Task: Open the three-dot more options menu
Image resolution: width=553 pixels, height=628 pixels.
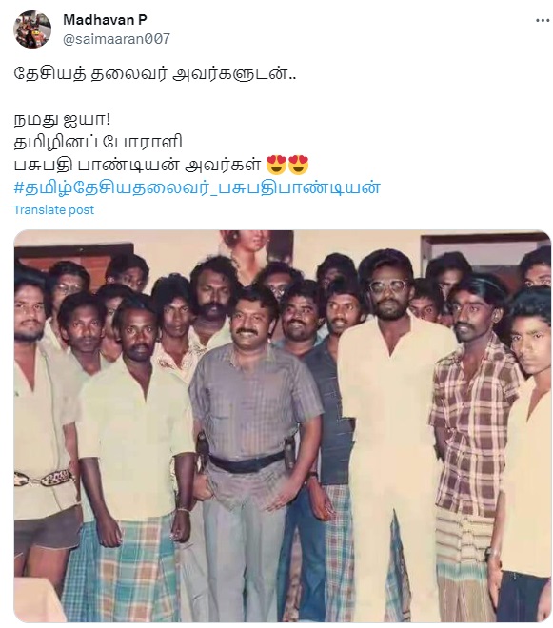Action: [x=543, y=20]
